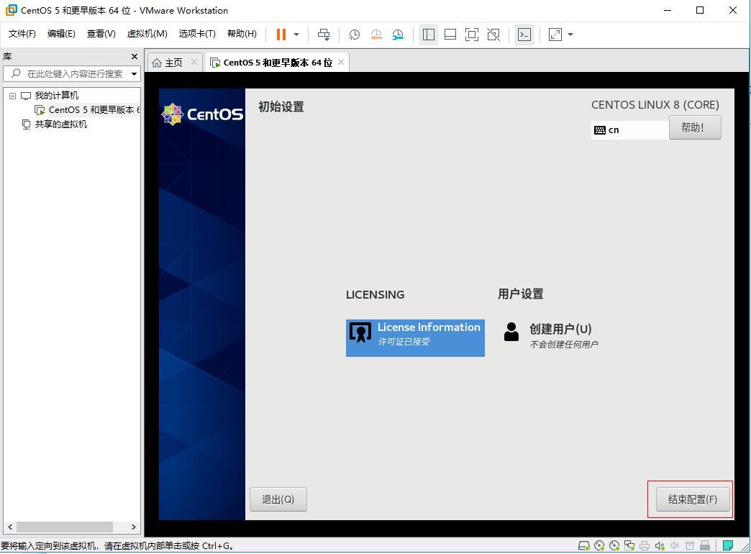Enter full screen mode
This screenshot has width=751, height=554.
click(472, 34)
